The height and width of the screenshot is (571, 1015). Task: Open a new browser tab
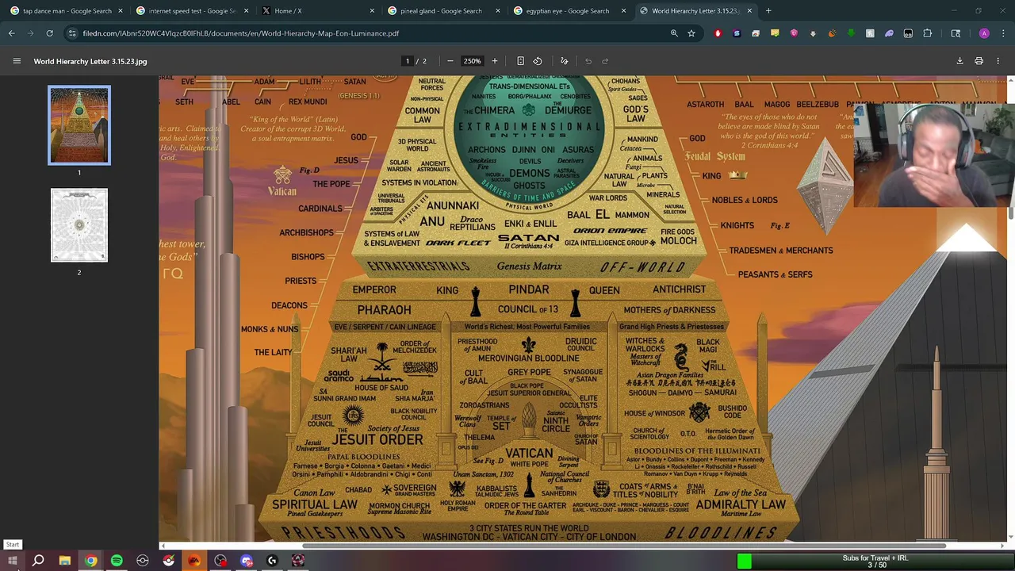(768, 11)
